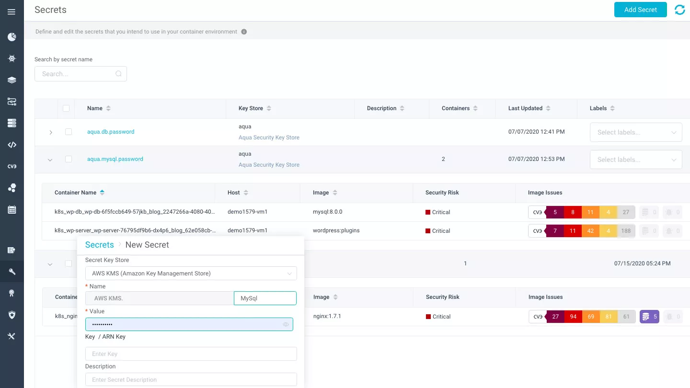Open the dashboard pie chart icon
The image size is (690, 388).
click(x=12, y=37)
